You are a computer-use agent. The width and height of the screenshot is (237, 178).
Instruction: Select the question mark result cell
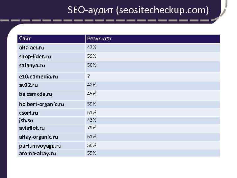point(88,76)
